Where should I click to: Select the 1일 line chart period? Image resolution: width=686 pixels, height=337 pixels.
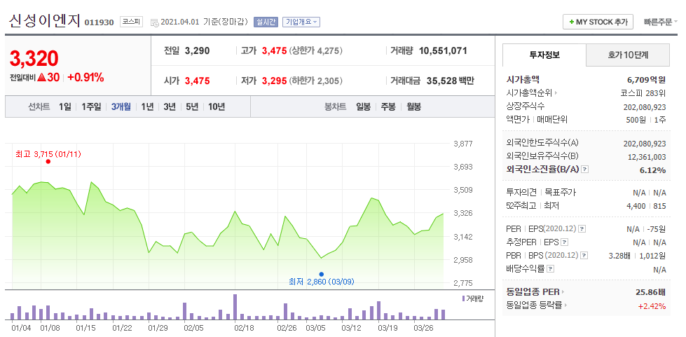[x=64, y=106]
